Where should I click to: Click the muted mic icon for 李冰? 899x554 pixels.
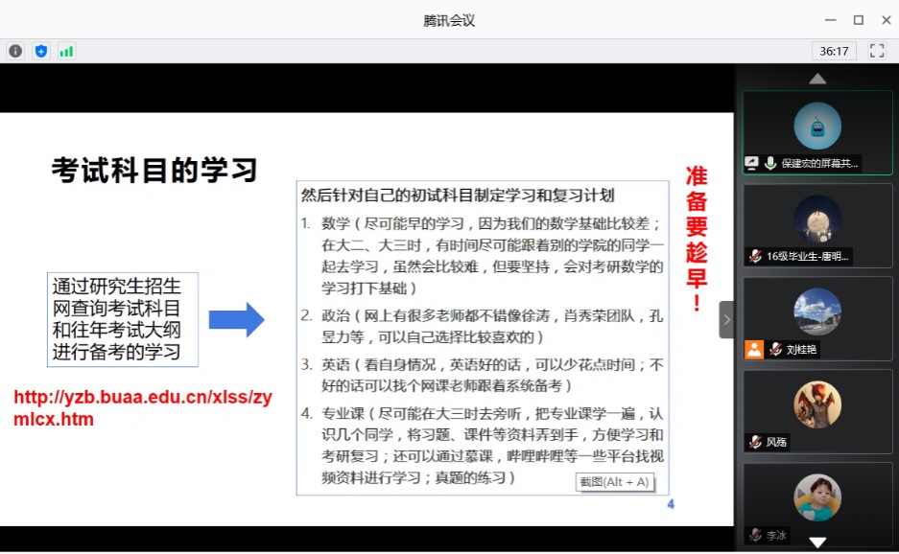pos(756,535)
